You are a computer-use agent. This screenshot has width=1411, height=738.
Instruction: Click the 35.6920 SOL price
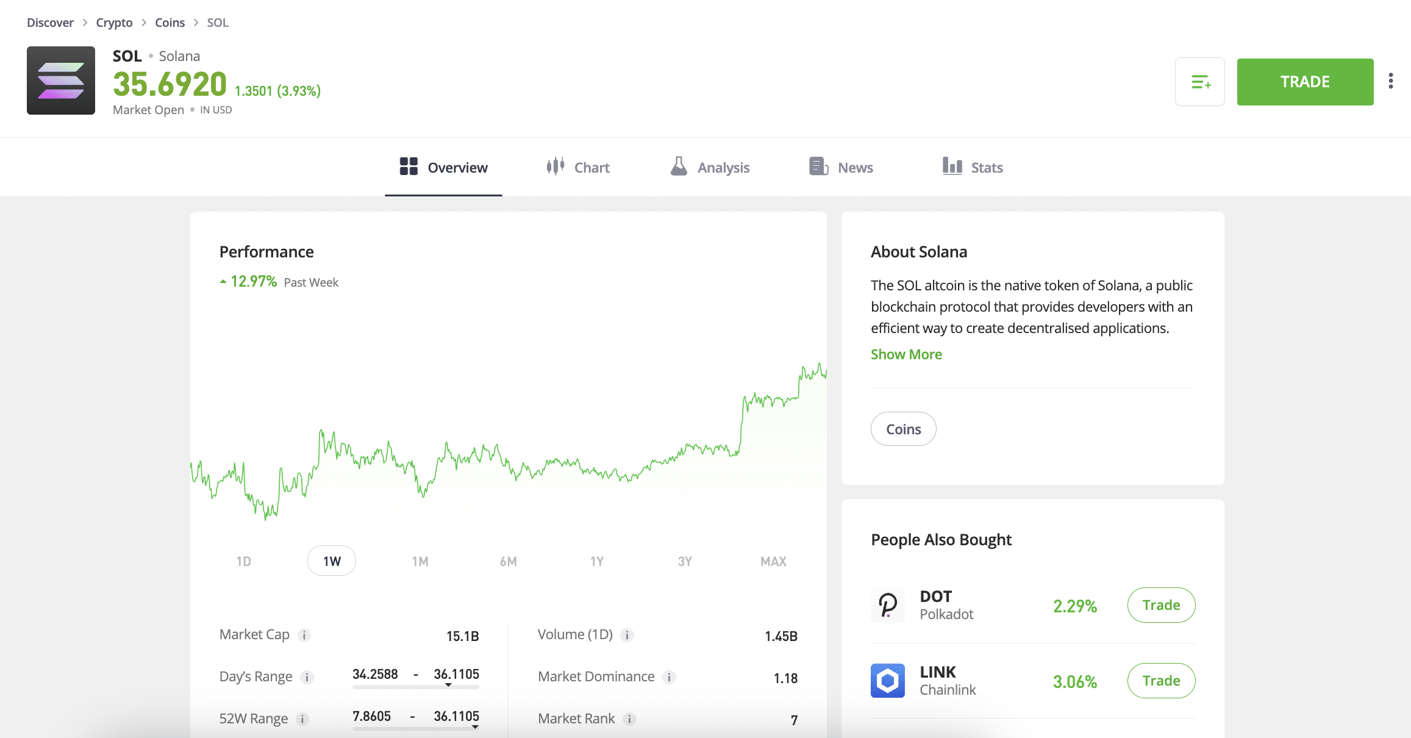coord(170,84)
